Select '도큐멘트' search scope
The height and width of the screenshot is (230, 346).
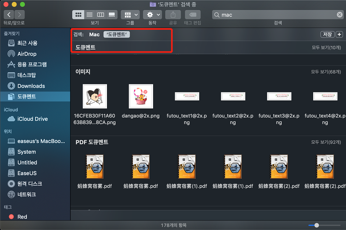117,34
